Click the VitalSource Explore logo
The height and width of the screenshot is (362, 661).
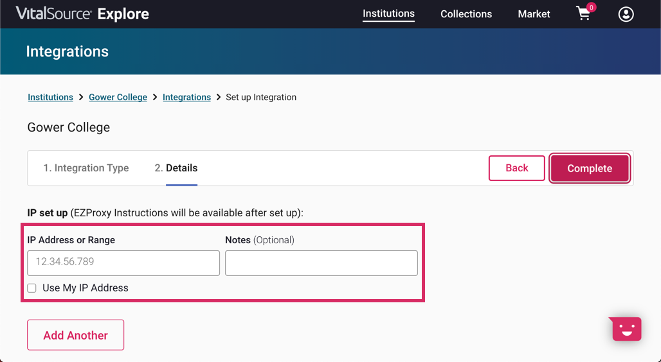click(x=82, y=13)
